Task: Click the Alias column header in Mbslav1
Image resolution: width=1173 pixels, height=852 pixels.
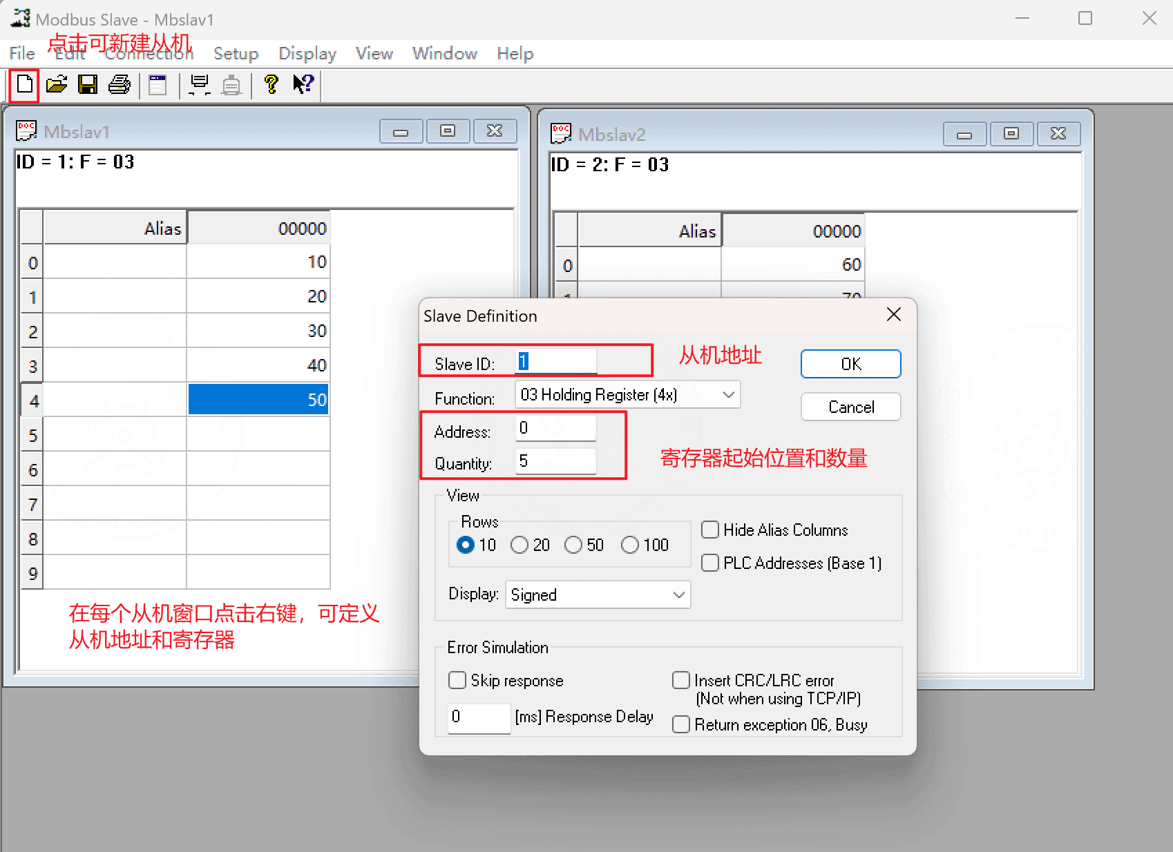Action: [x=115, y=228]
